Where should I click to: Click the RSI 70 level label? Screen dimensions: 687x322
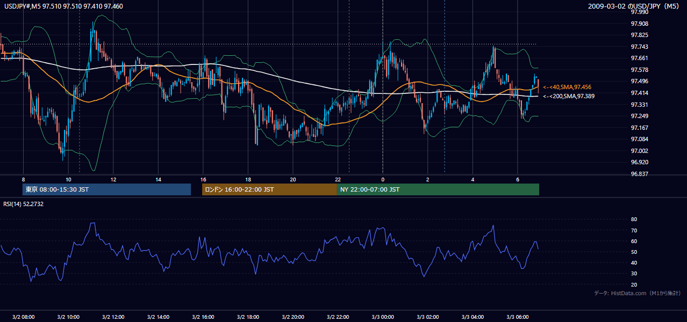(634, 230)
